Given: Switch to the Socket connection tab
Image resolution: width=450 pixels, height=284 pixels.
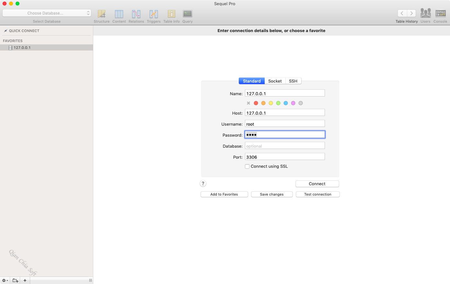Looking at the screenshot, I should (x=275, y=81).
